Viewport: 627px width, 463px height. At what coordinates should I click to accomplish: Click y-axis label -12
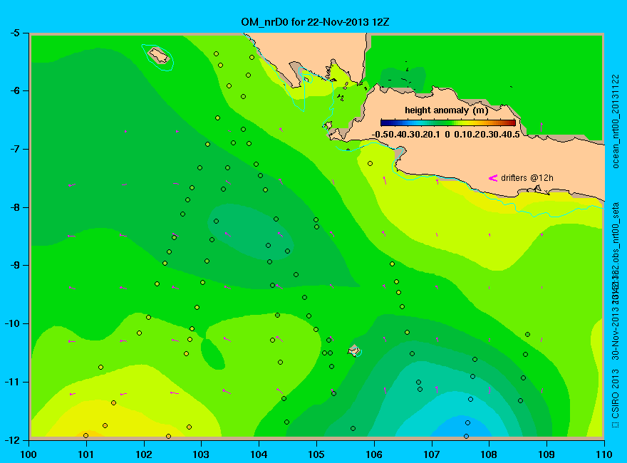coord(12,439)
